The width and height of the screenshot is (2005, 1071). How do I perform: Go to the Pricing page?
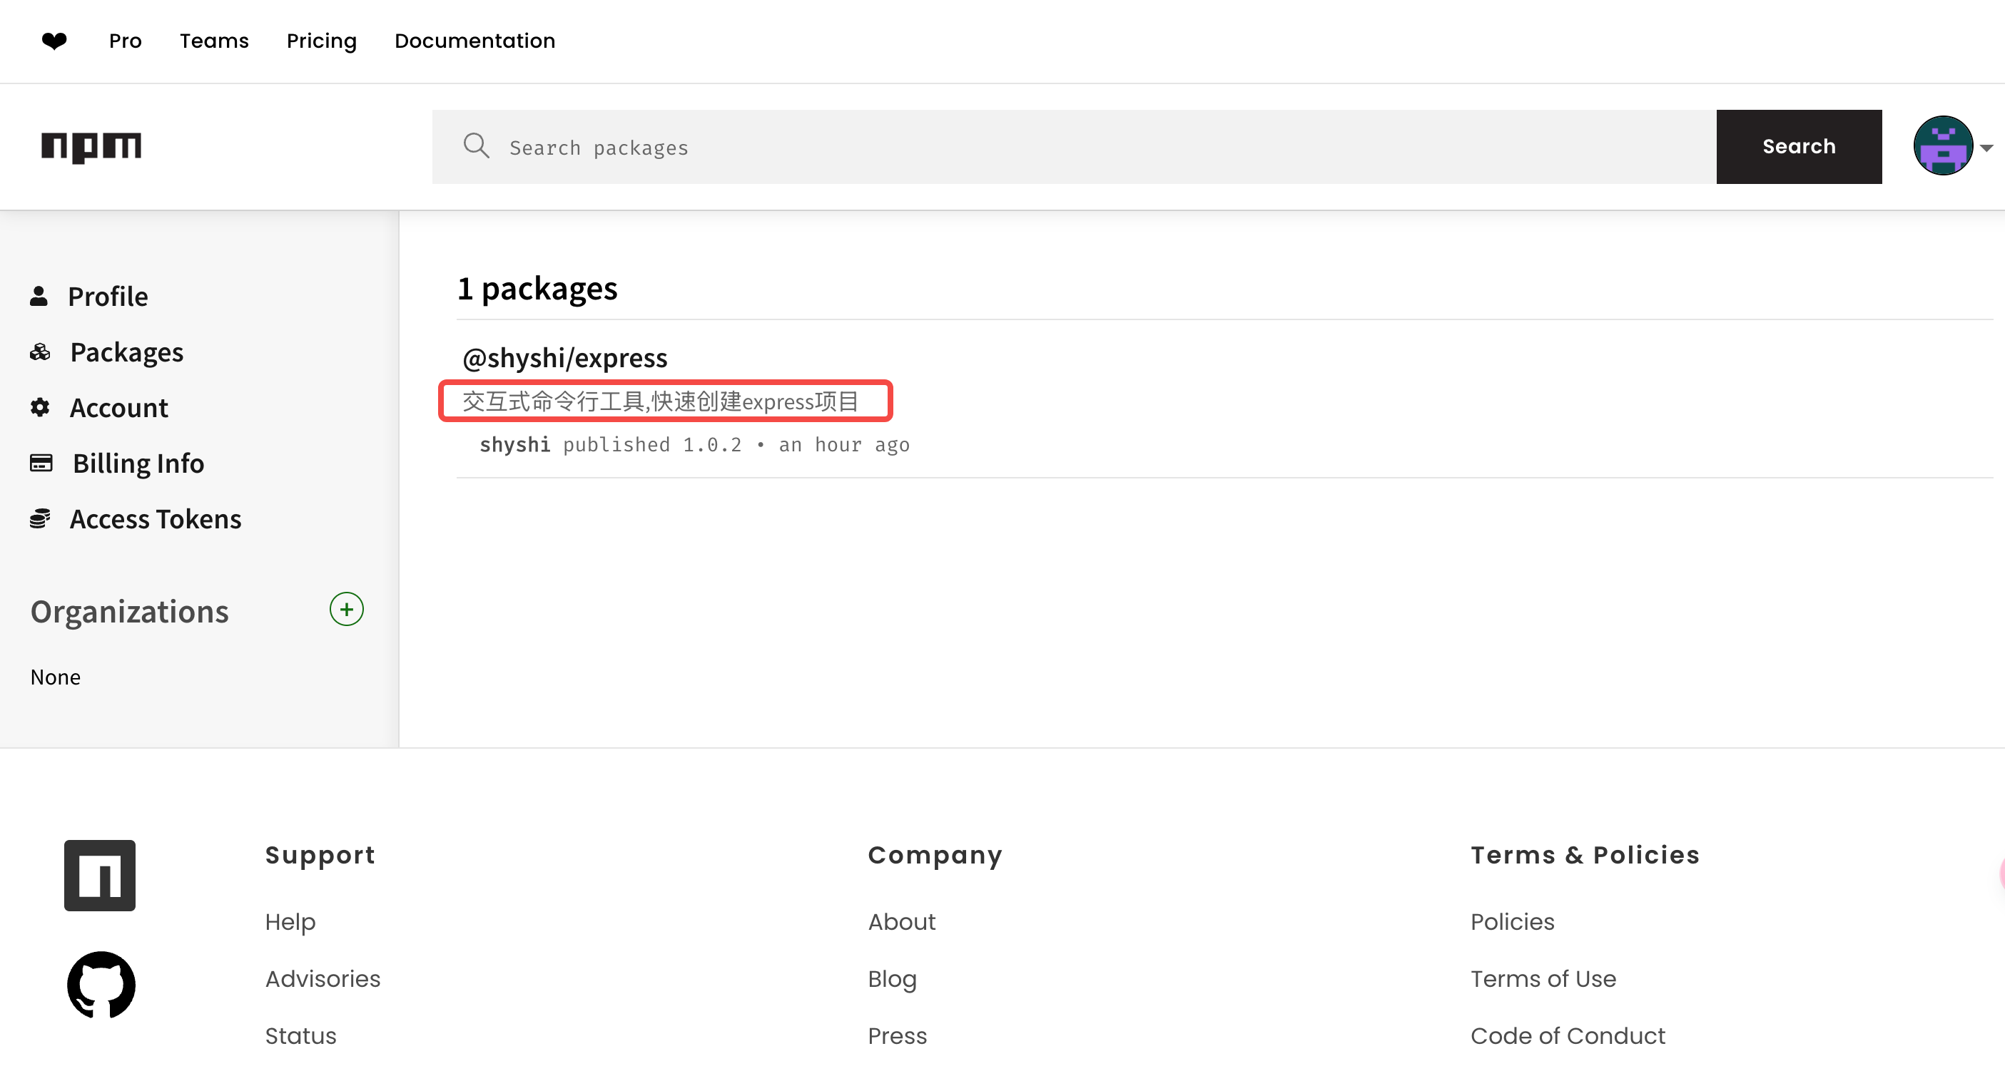click(x=322, y=41)
